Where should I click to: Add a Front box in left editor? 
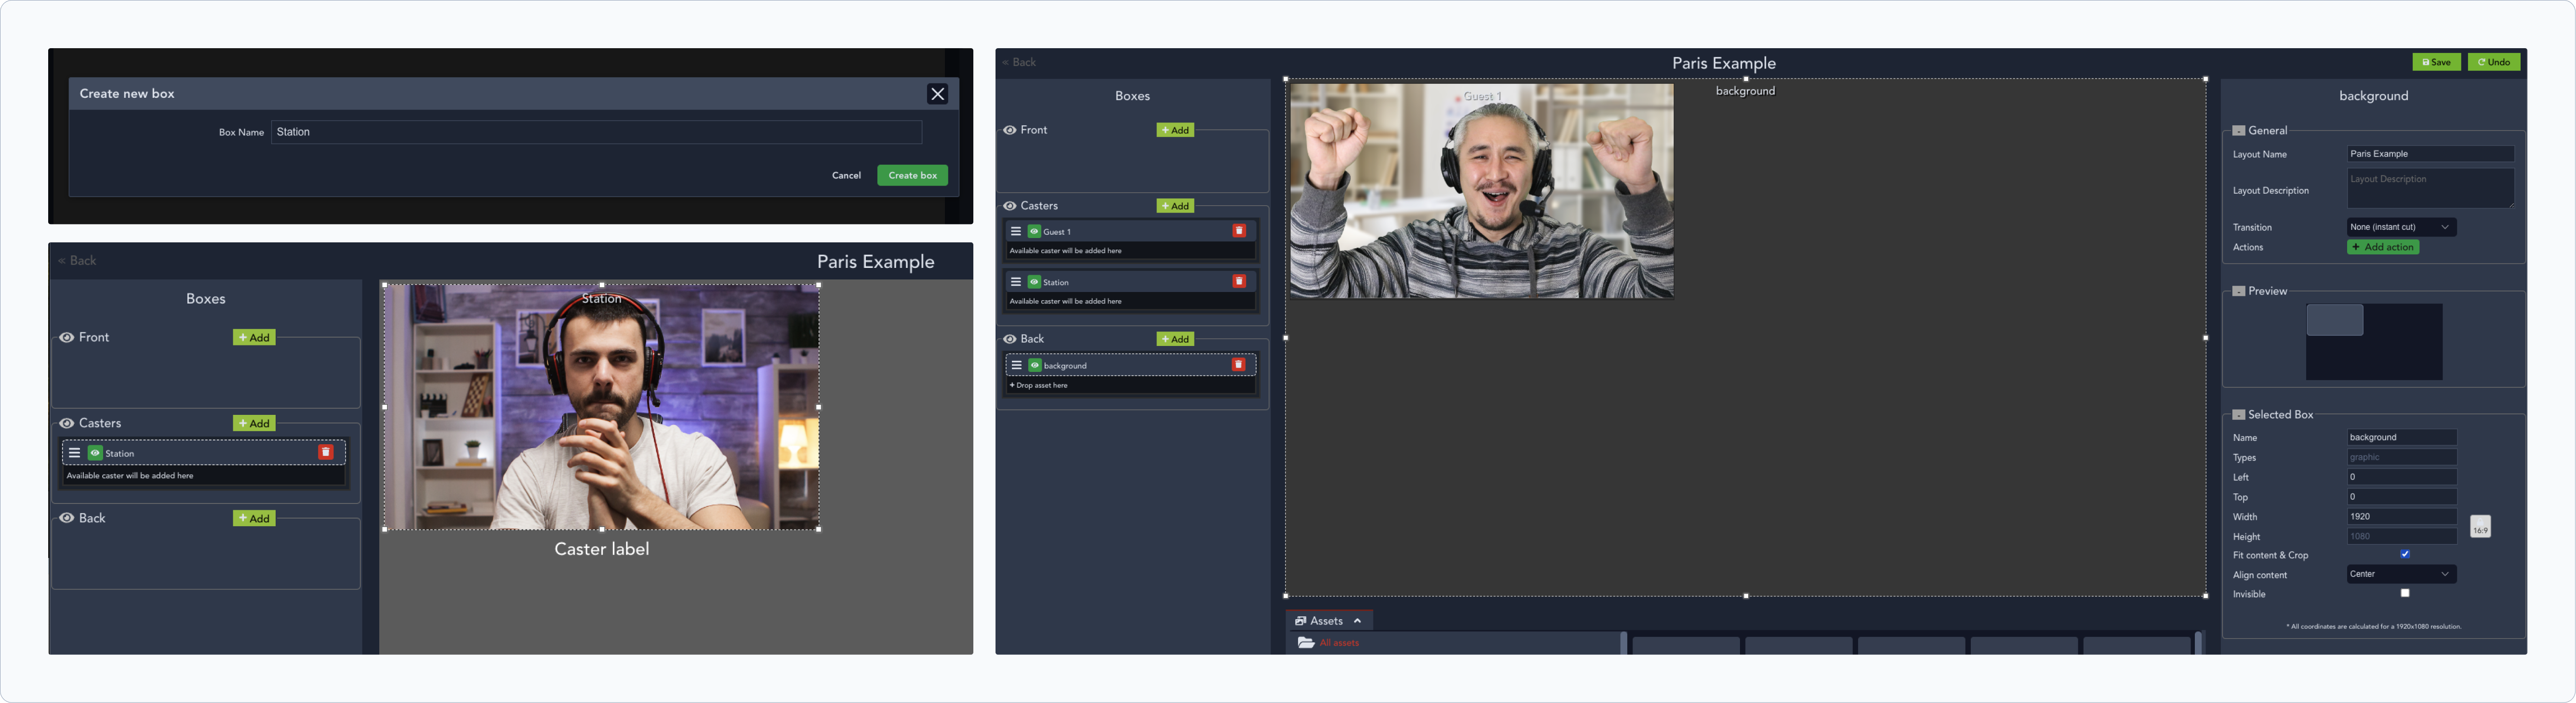pyautogui.click(x=254, y=338)
